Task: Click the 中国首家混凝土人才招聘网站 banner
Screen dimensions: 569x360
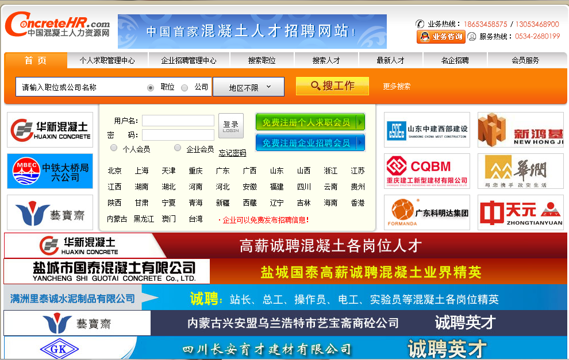Action: (252, 32)
